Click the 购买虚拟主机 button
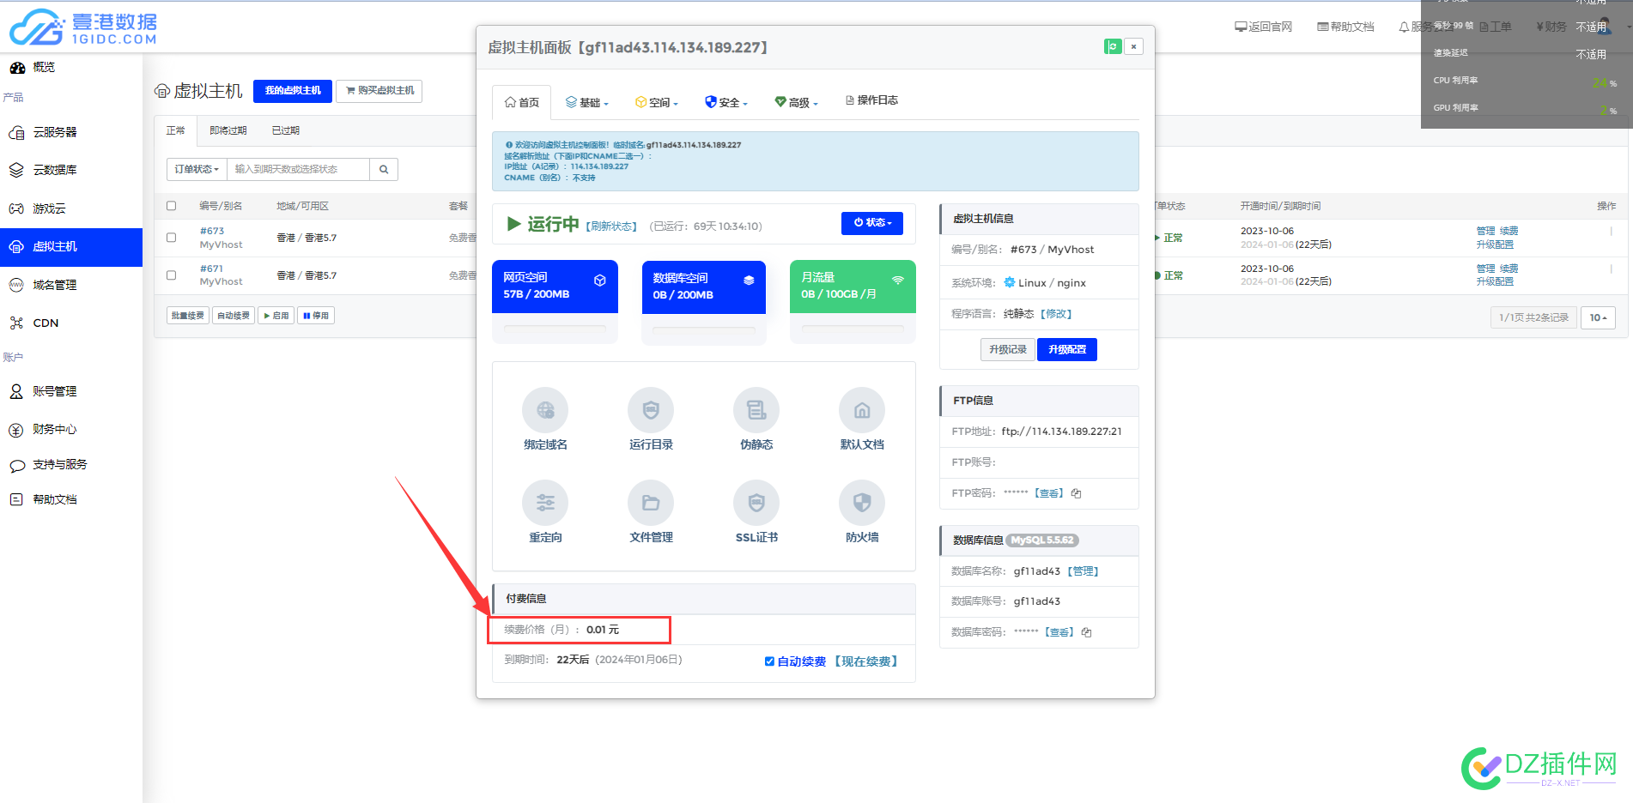 pos(379,90)
